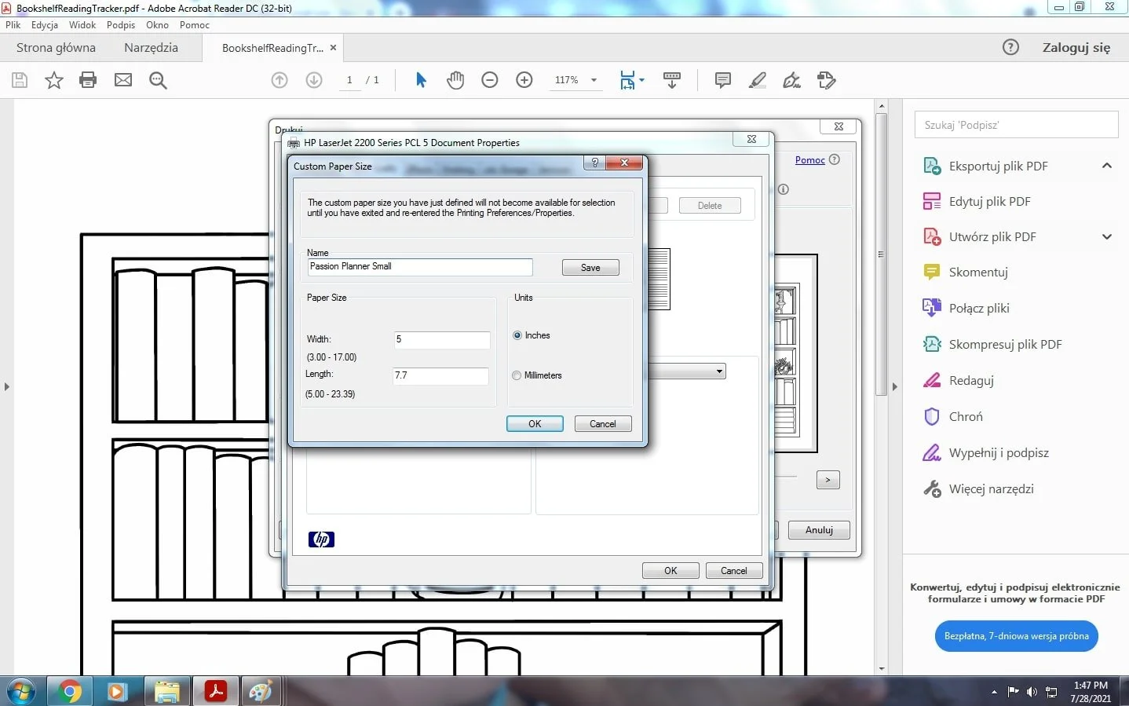Click the paper size Name input field
The height and width of the screenshot is (706, 1129).
pos(420,267)
